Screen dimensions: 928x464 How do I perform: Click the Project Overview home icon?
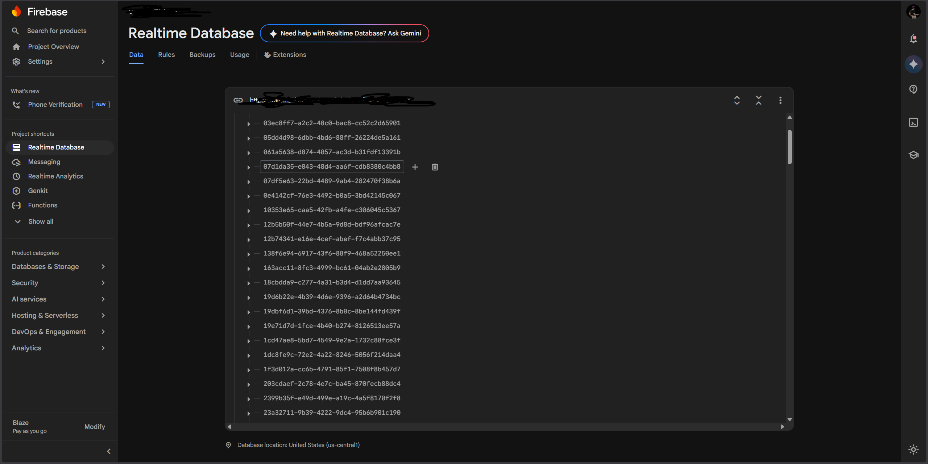pos(16,47)
